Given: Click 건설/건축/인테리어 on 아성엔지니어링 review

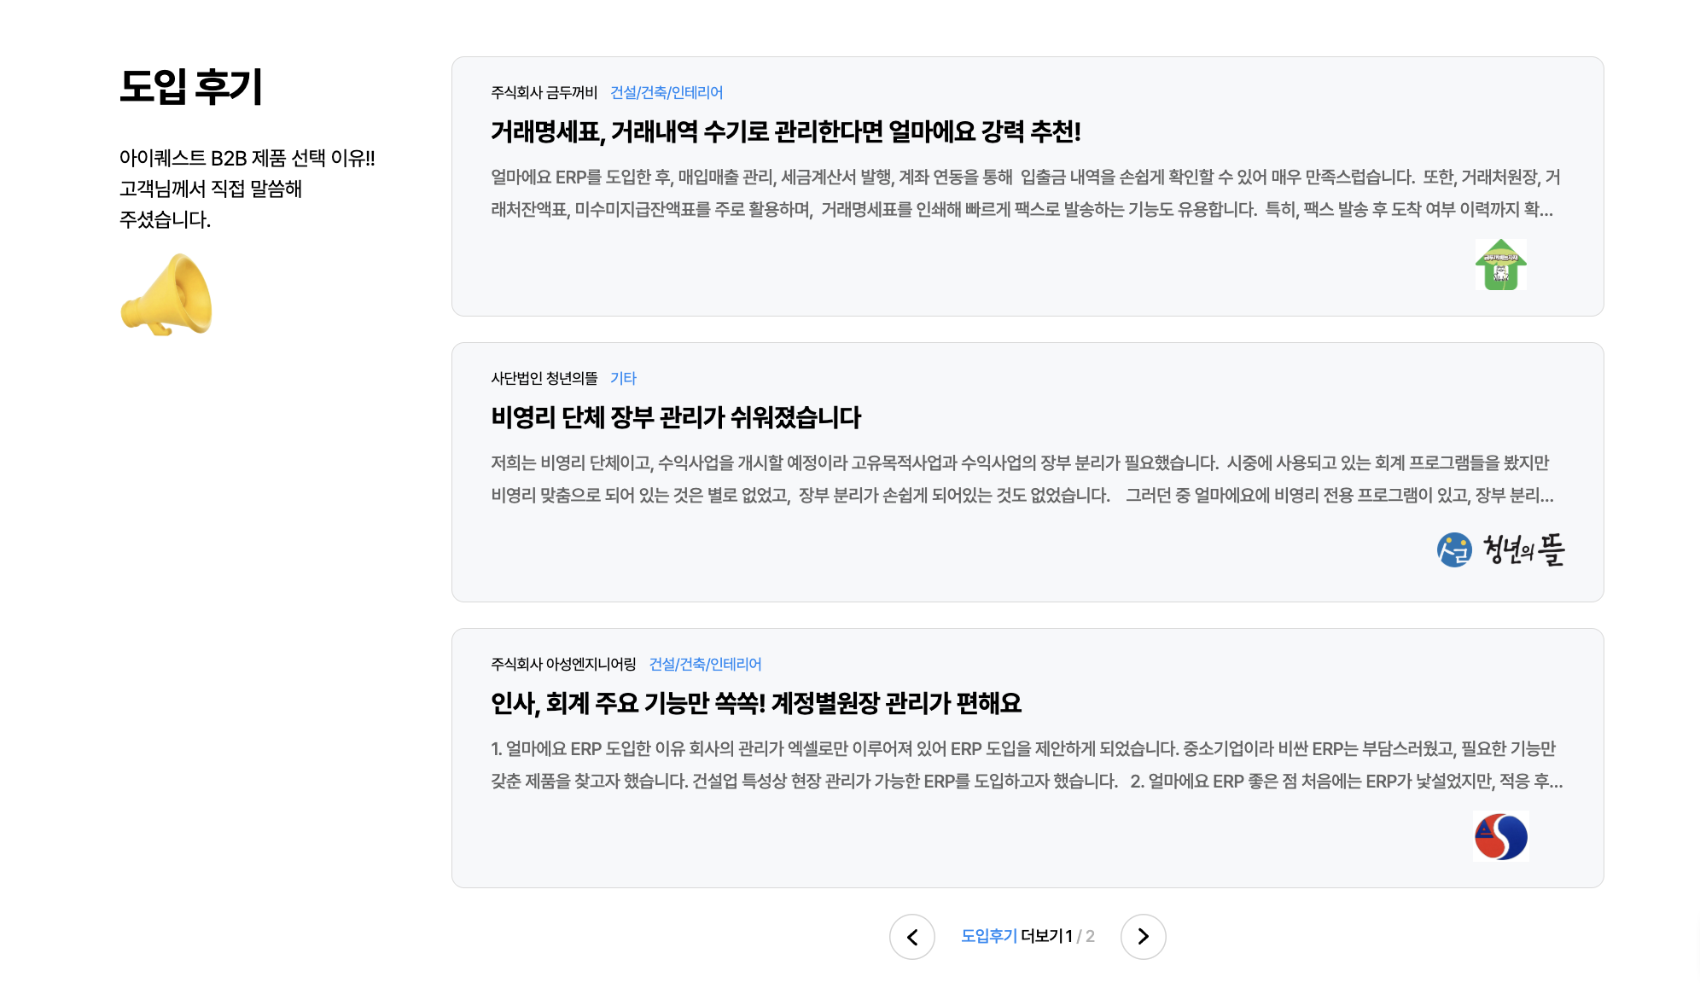Looking at the screenshot, I should point(706,664).
